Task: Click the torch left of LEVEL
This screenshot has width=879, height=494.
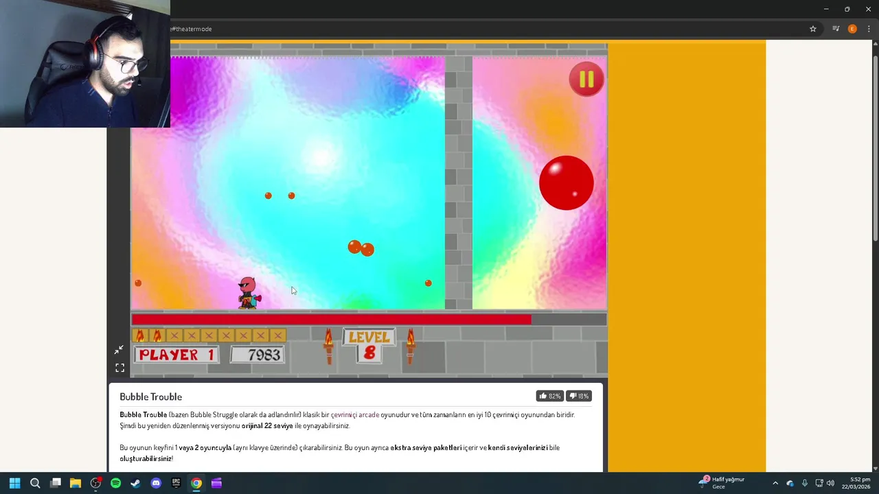Action: 328,346
